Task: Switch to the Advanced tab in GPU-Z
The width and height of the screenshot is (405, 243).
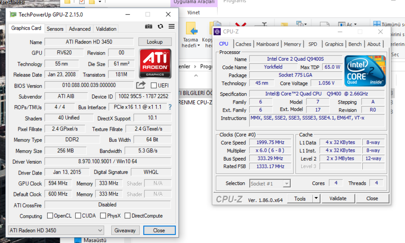Action: click(x=80, y=29)
